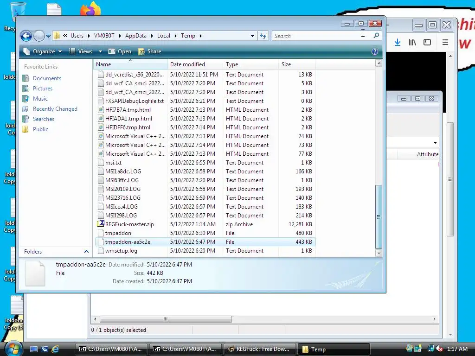The image size is (475, 356).
Task: Open the address bar history dropdown
Action: click(252, 36)
